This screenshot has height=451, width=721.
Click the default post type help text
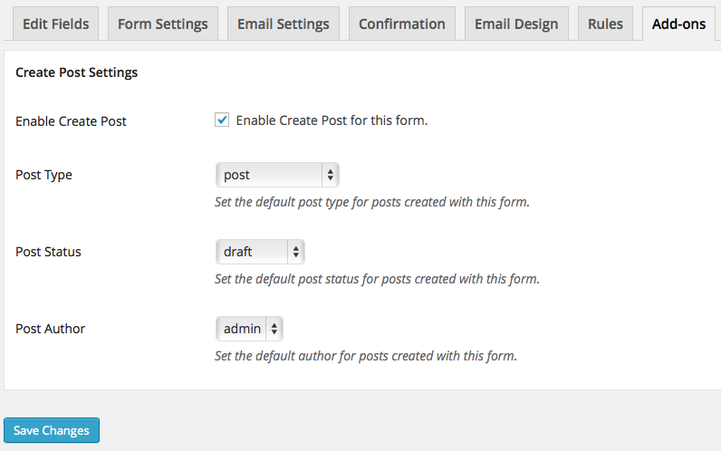(x=371, y=202)
